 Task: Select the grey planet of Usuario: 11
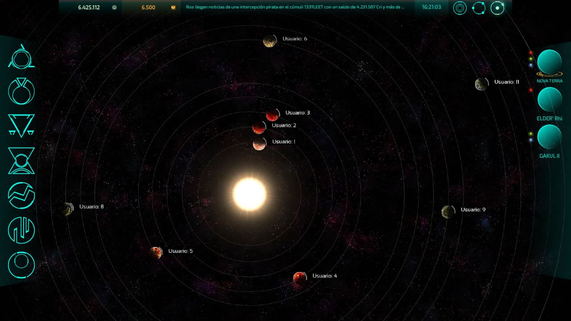coord(481,84)
